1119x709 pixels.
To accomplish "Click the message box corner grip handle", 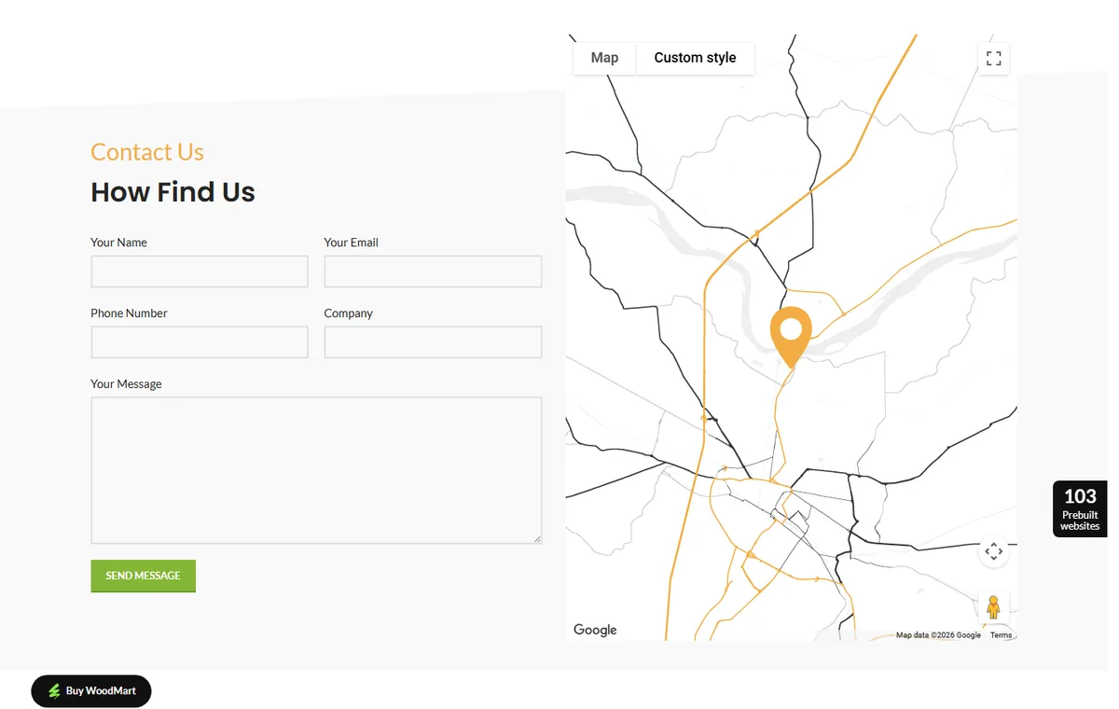I will pyautogui.click(x=537, y=538).
